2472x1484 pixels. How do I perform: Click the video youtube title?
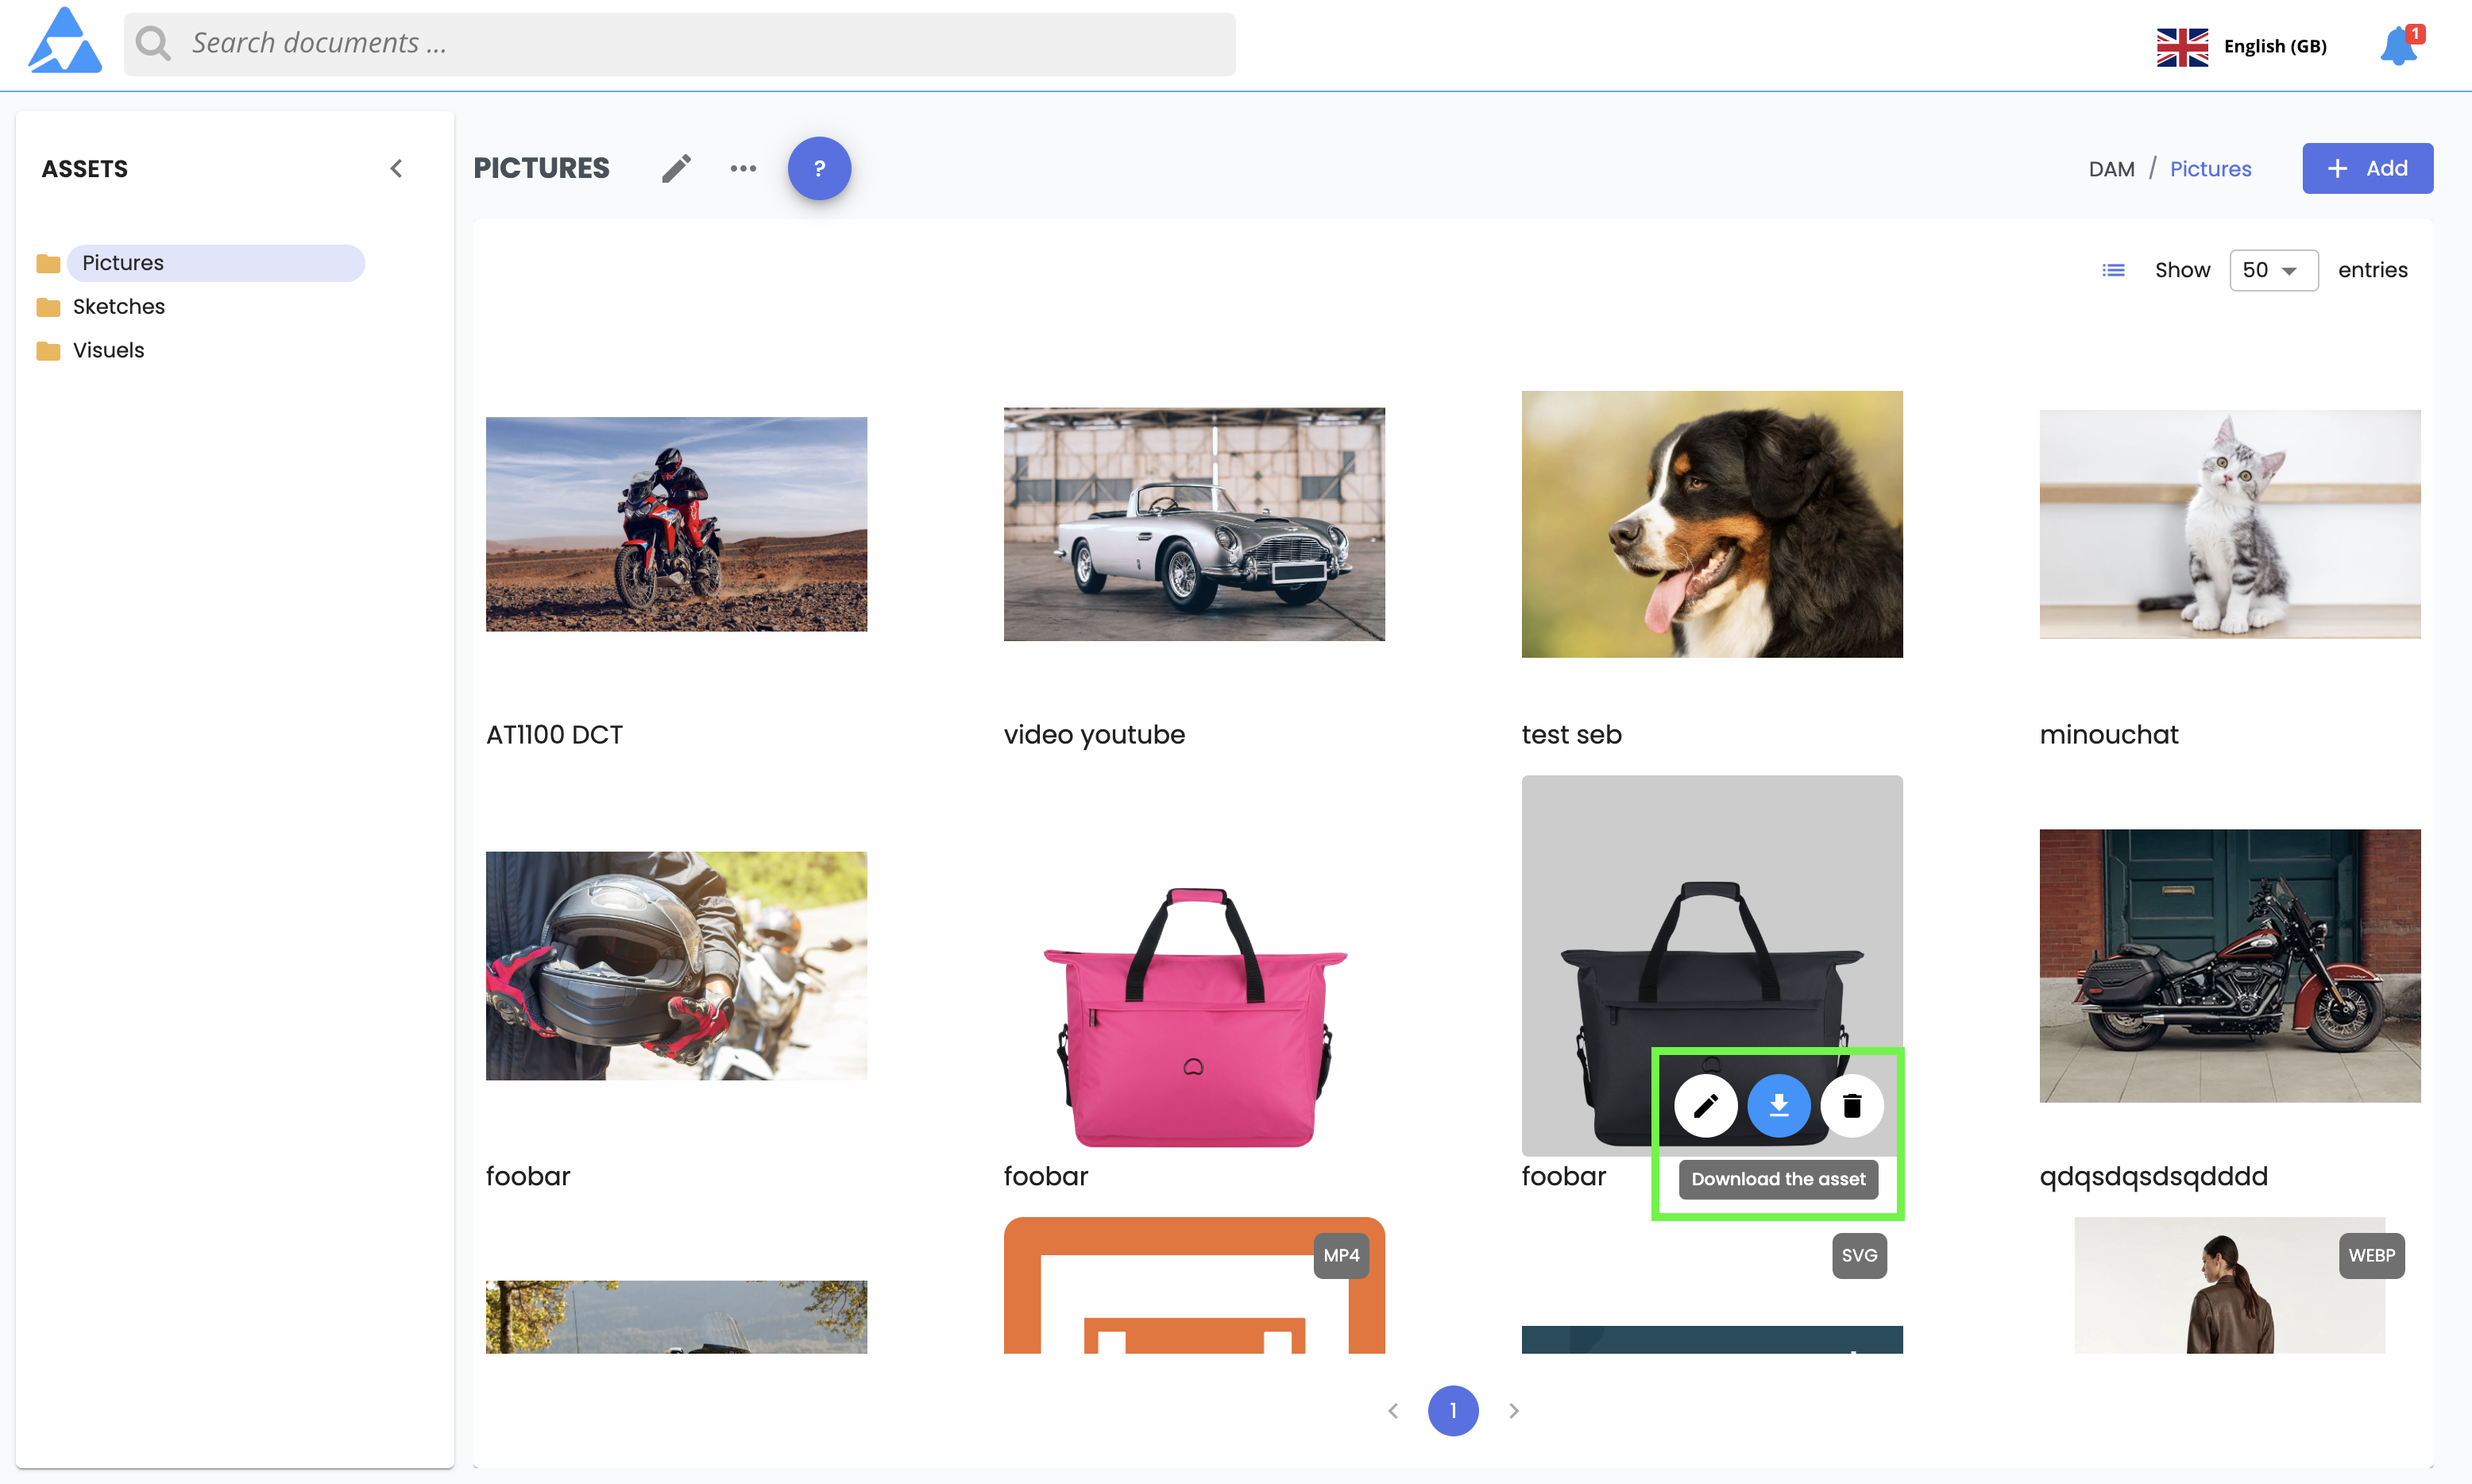point(1094,735)
